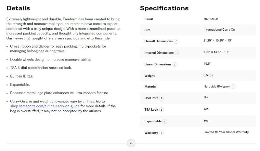Show info for Linear Dimensions
The image size is (260, 151).
click(175, 64)
